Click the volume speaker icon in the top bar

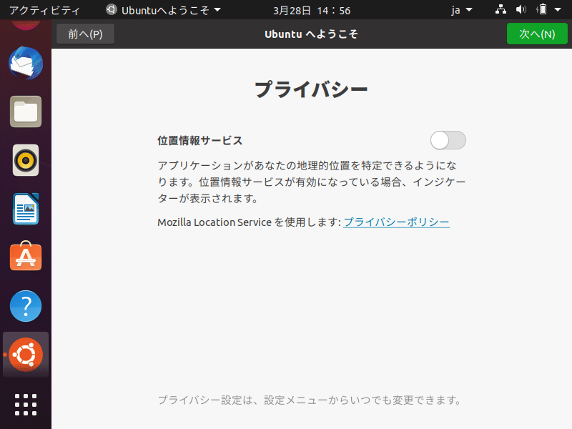click(x=521, y=10)
